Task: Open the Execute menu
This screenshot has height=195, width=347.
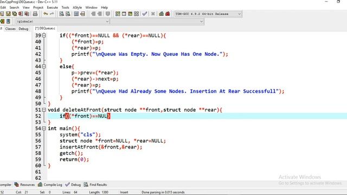Action: [53, 7]
